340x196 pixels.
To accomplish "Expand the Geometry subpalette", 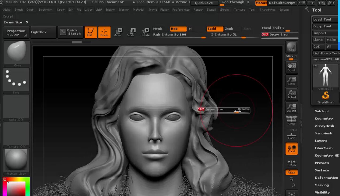I will click(x=323, y=119).
